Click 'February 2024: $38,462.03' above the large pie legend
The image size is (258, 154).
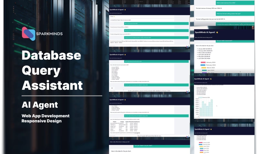pyautogui.click(x=205, y=51)
